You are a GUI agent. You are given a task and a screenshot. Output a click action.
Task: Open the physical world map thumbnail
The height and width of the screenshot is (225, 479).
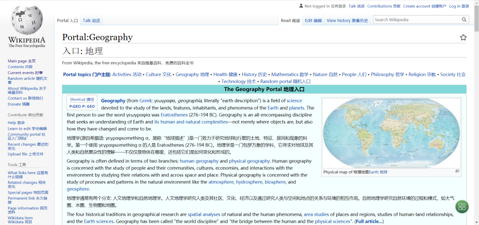391,133
